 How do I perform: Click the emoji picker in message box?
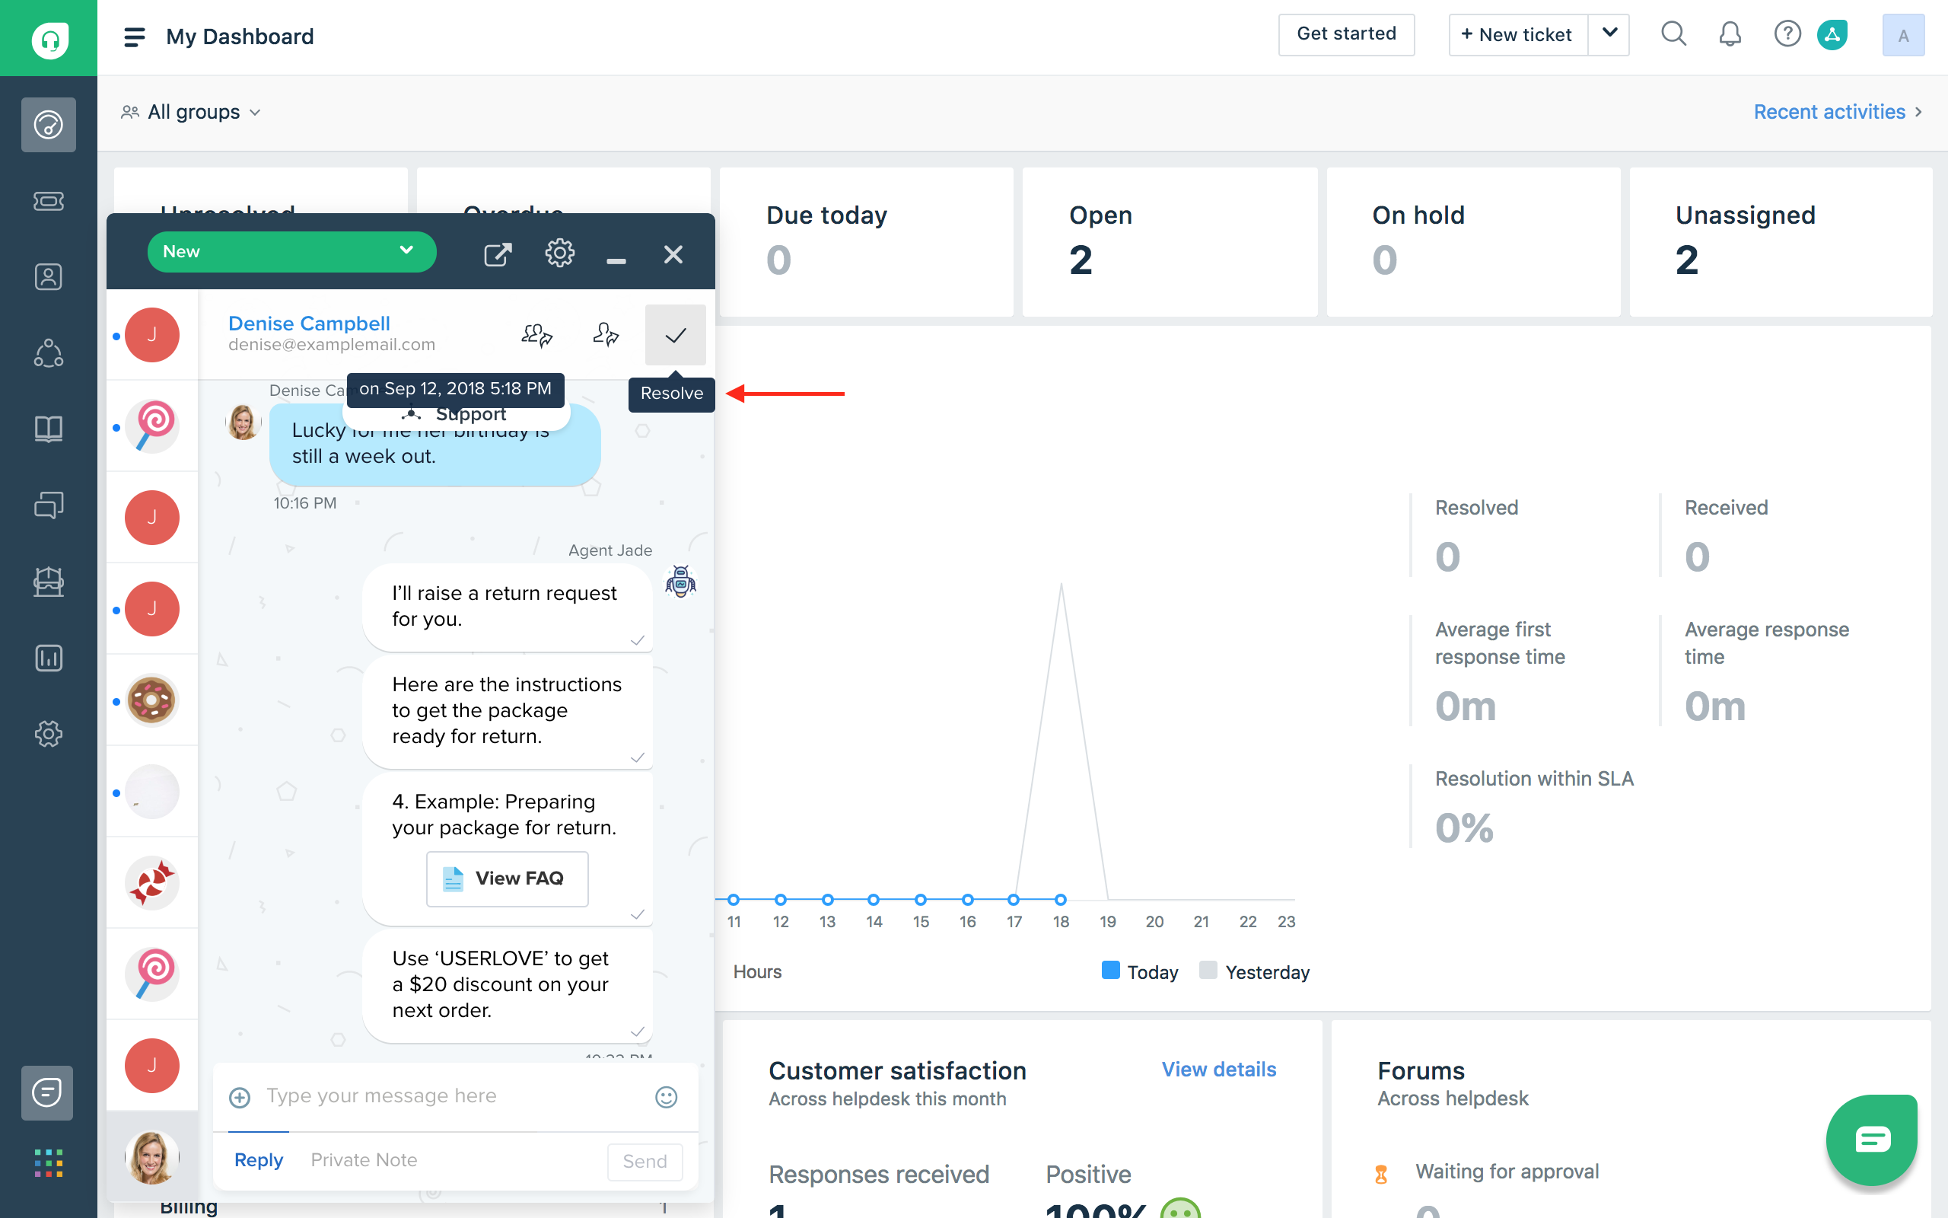[666, 1097]
